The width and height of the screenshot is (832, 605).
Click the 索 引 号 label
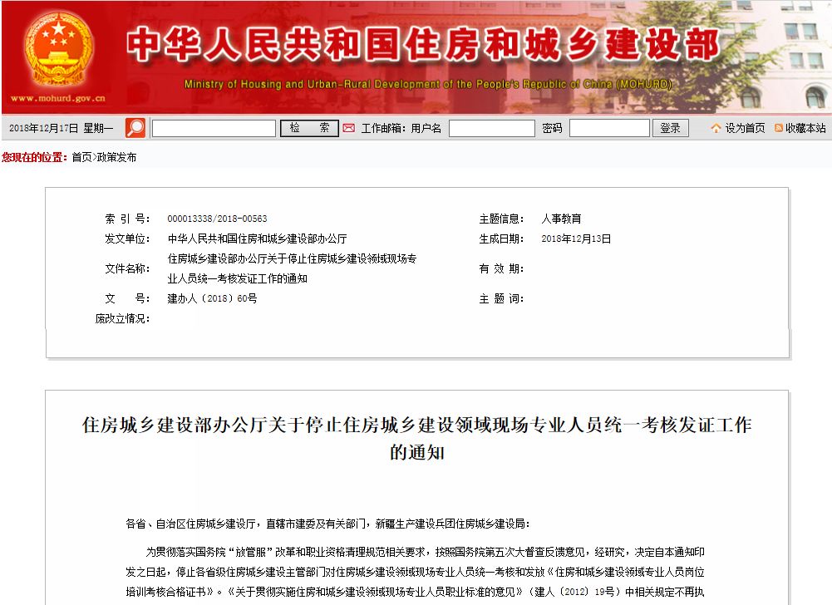tap(127, 219)
